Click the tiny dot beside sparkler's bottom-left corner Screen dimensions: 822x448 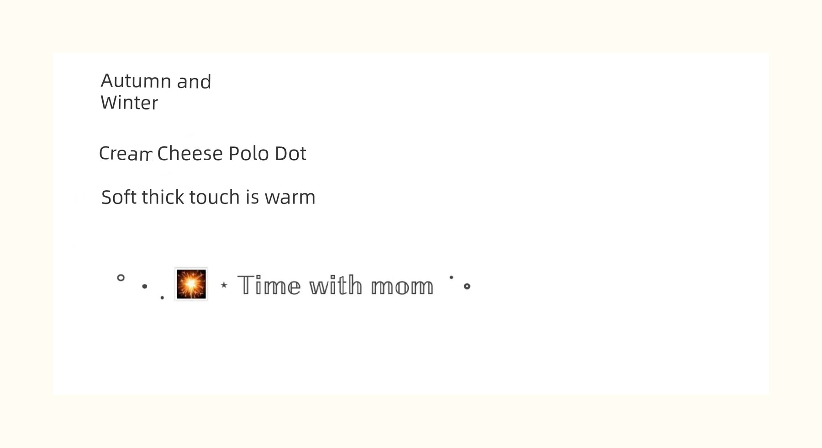click(x=162, y=297)
